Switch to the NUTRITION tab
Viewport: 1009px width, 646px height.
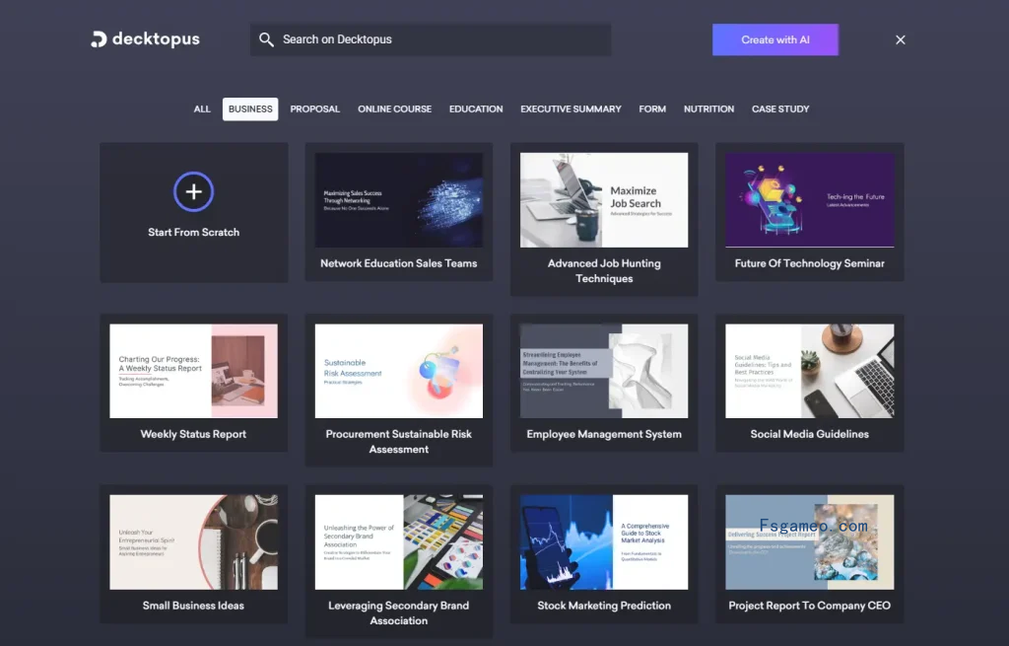pyautogui.click(x=708, y=108)
